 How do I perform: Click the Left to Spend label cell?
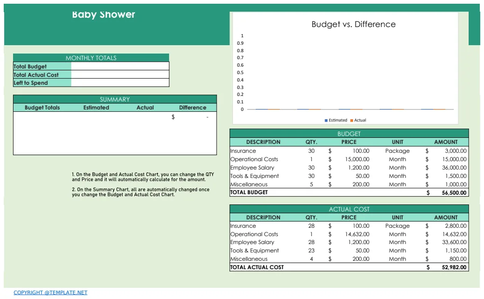coord(42,83)
